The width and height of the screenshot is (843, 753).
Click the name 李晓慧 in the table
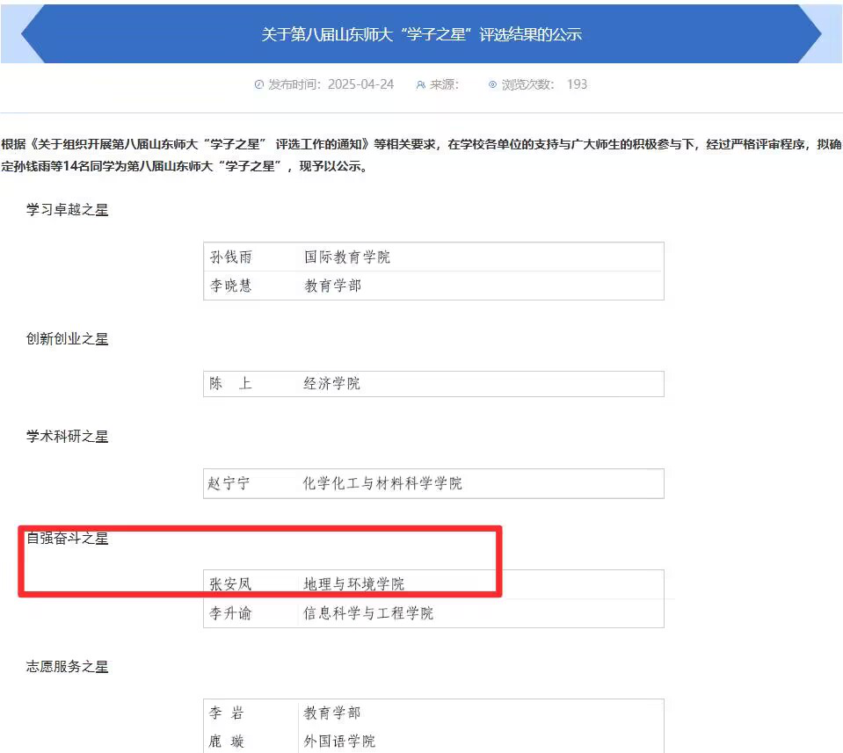(x=231, y=286)
